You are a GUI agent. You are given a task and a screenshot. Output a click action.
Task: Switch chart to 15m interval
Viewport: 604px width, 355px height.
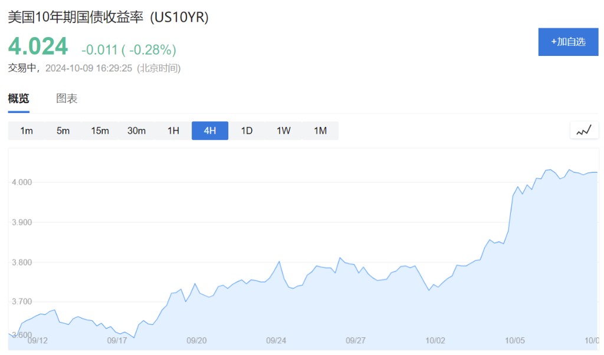[x=100, y=131]
